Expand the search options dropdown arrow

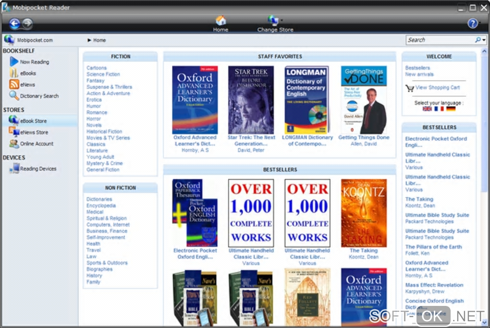pos(484,40)
